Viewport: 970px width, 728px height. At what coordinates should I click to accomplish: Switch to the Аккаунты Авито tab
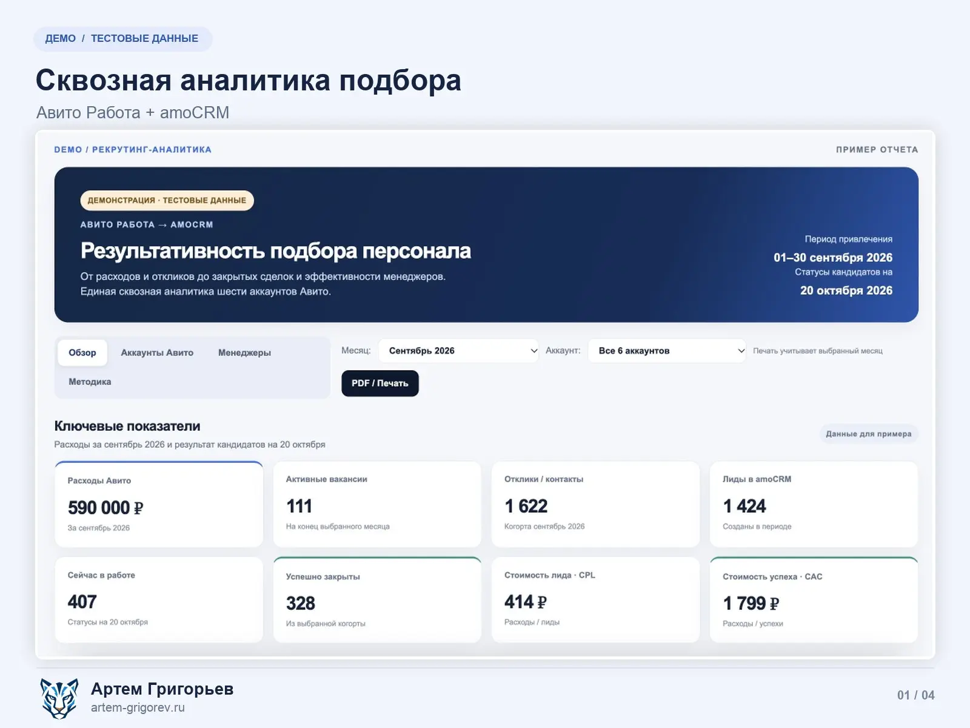[x=157, y=352]
